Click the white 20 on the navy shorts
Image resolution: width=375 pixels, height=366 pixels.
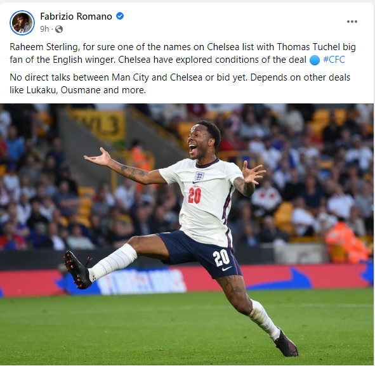coord(221,258)
